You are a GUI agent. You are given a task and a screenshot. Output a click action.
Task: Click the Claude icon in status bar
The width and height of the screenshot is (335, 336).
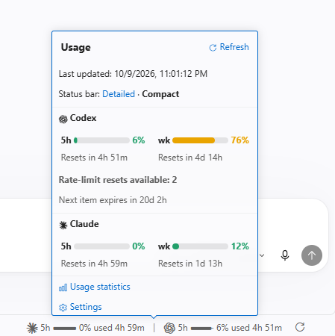(x=32, y=328)
